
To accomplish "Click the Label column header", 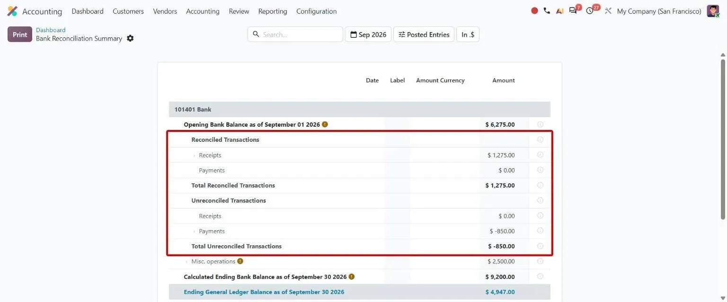I will (398, 80).
